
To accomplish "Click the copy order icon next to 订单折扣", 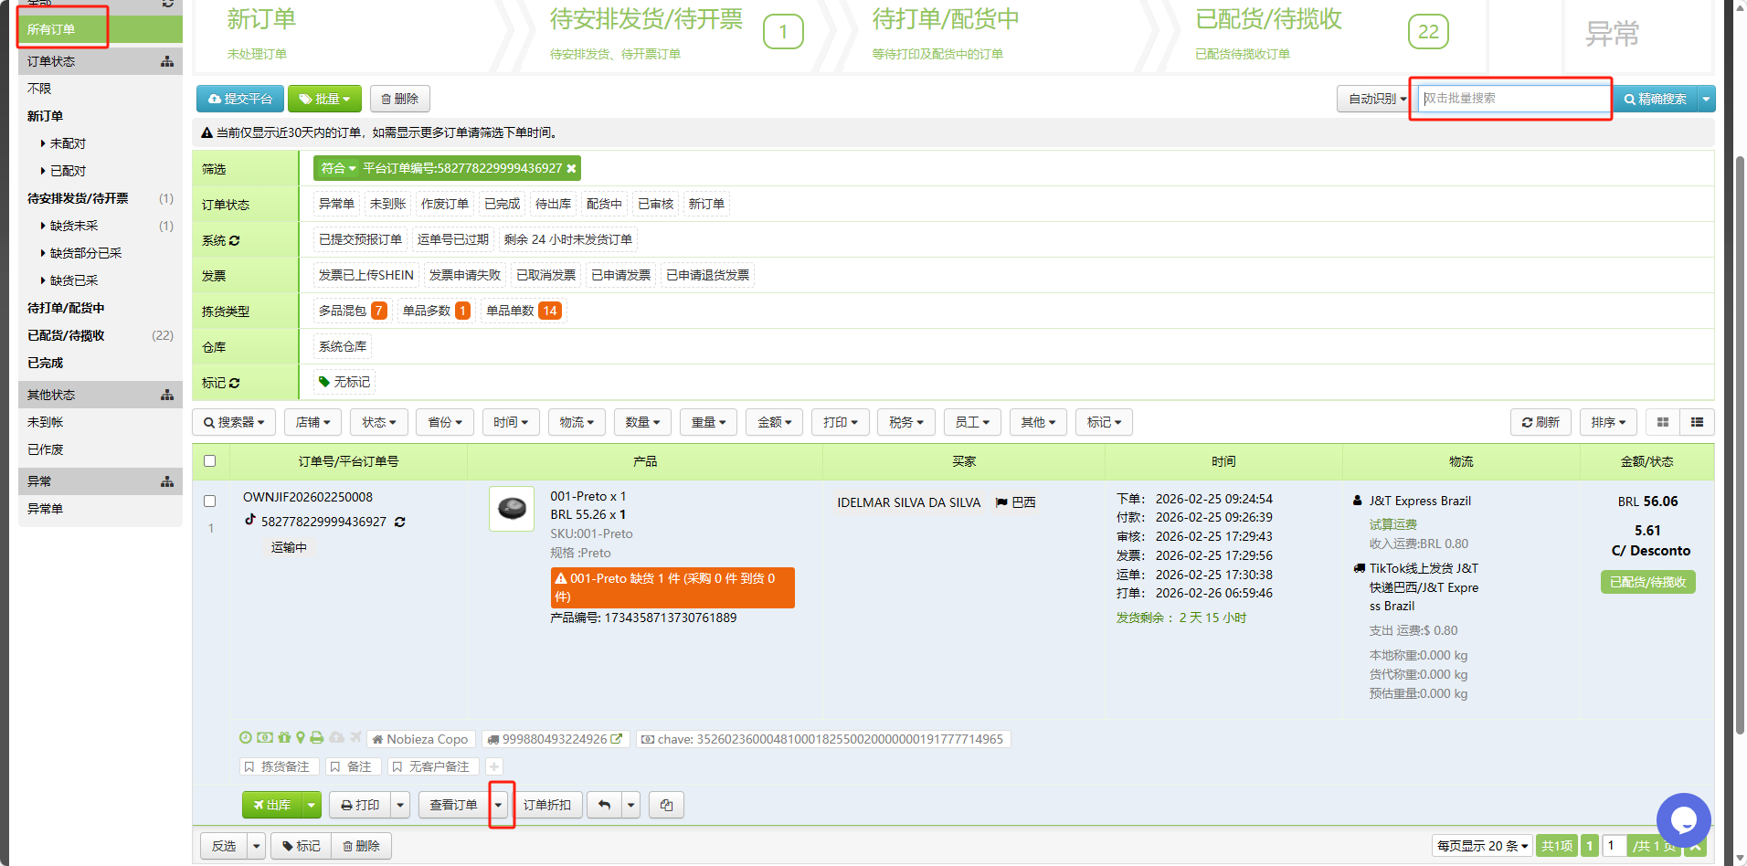I will coord(666,805).
